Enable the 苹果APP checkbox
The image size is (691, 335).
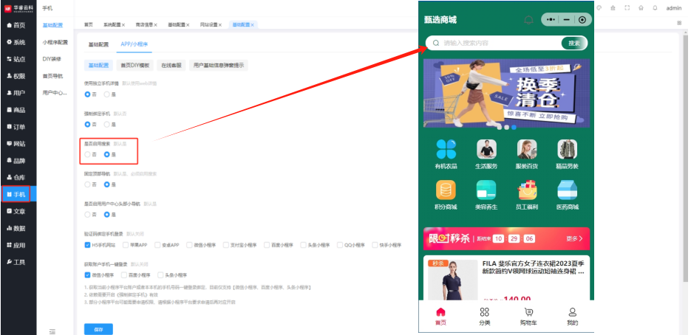pos(126,244)
